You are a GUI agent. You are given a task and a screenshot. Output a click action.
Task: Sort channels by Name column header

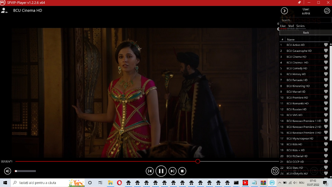click(x=291, y=40)
